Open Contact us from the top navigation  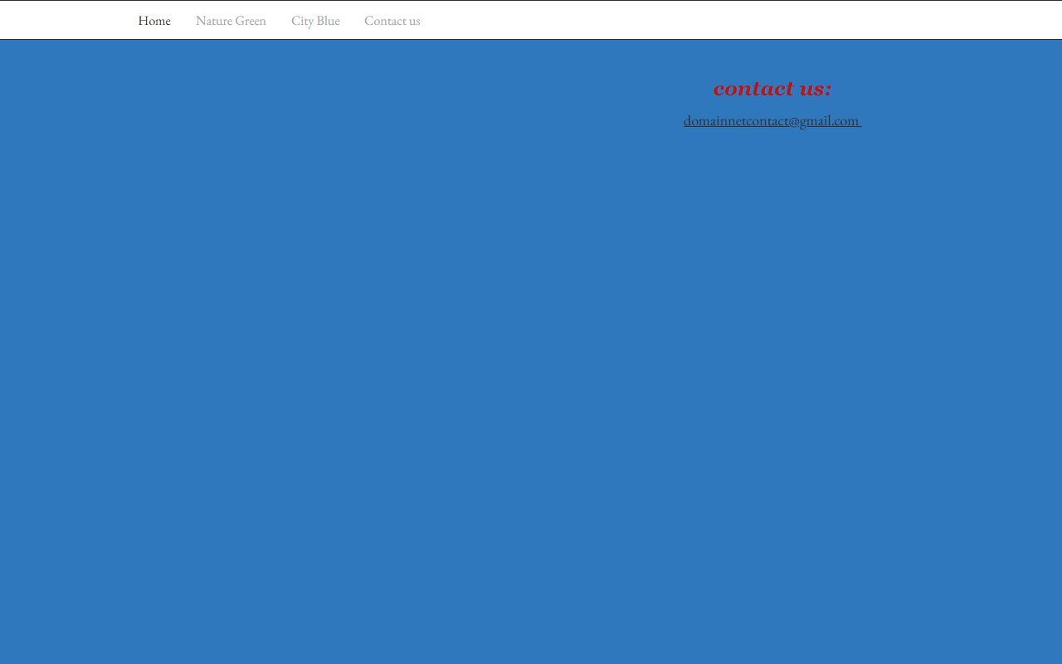click(392, 21)
